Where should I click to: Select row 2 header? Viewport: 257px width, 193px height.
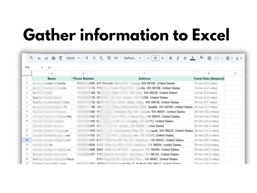(27, 83)
